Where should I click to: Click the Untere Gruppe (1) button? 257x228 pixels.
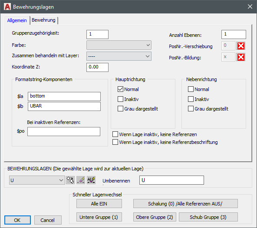coord(99,217)
